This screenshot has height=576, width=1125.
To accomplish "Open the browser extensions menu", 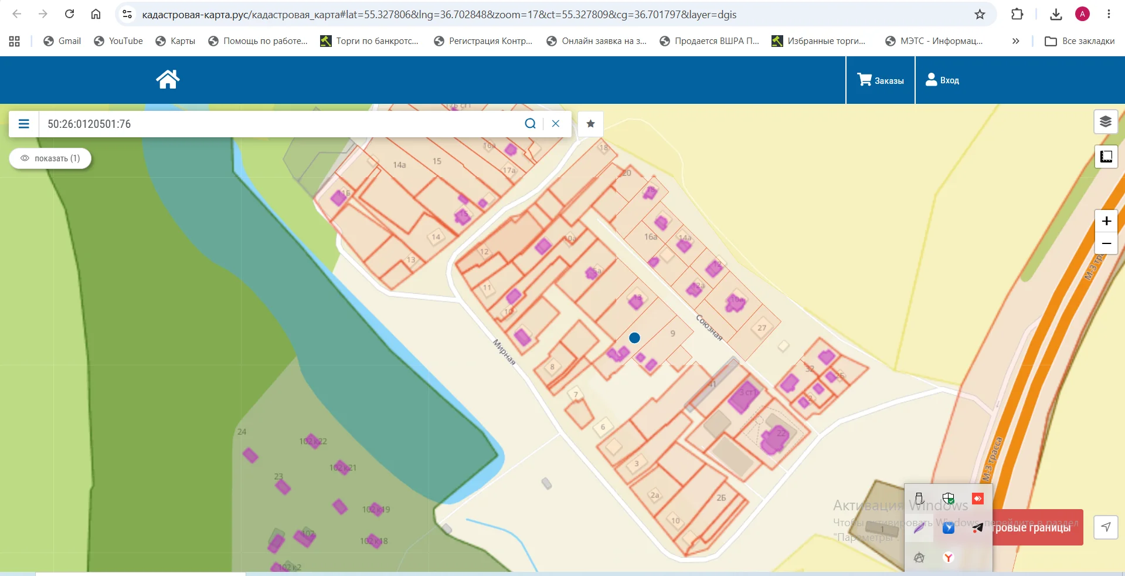I will point(1017,14).
